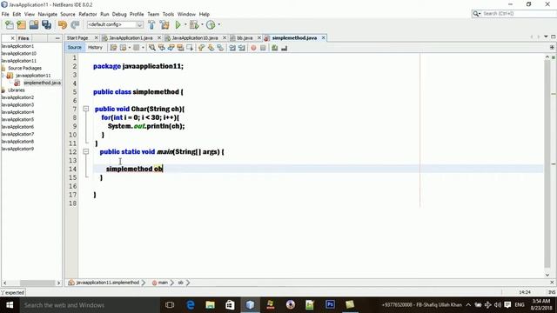Collapse the Char method fold marker

coord(86,109)
